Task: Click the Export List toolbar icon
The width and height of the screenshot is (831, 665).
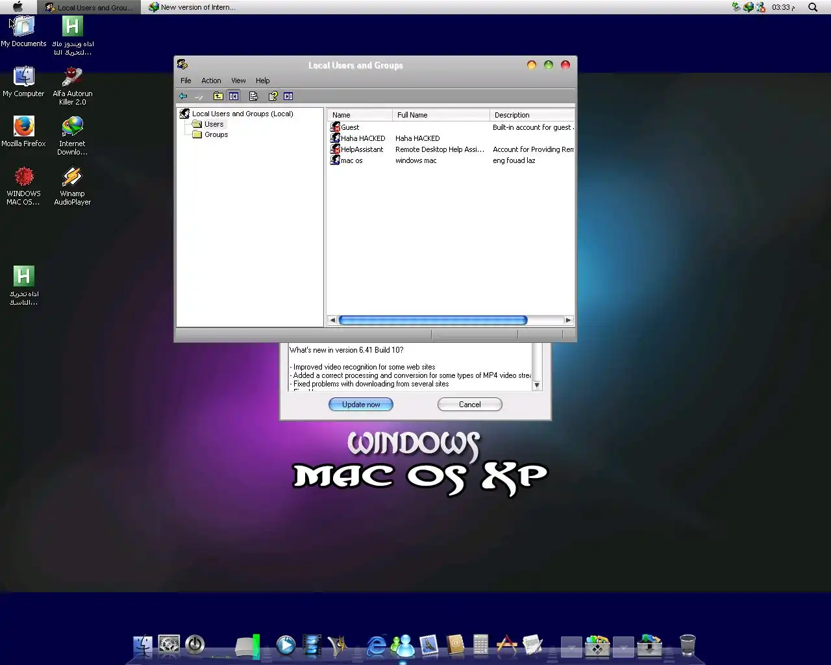Action: click(253, 96)
